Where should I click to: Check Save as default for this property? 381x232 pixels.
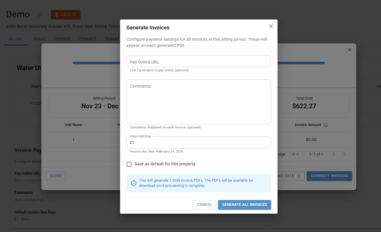point(129,164)
